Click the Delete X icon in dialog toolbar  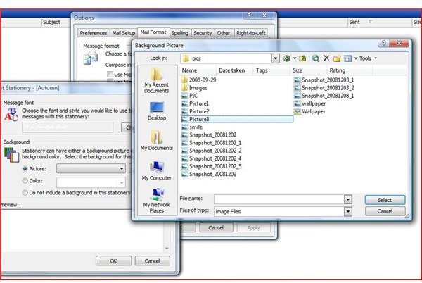[x=326, y=58]
